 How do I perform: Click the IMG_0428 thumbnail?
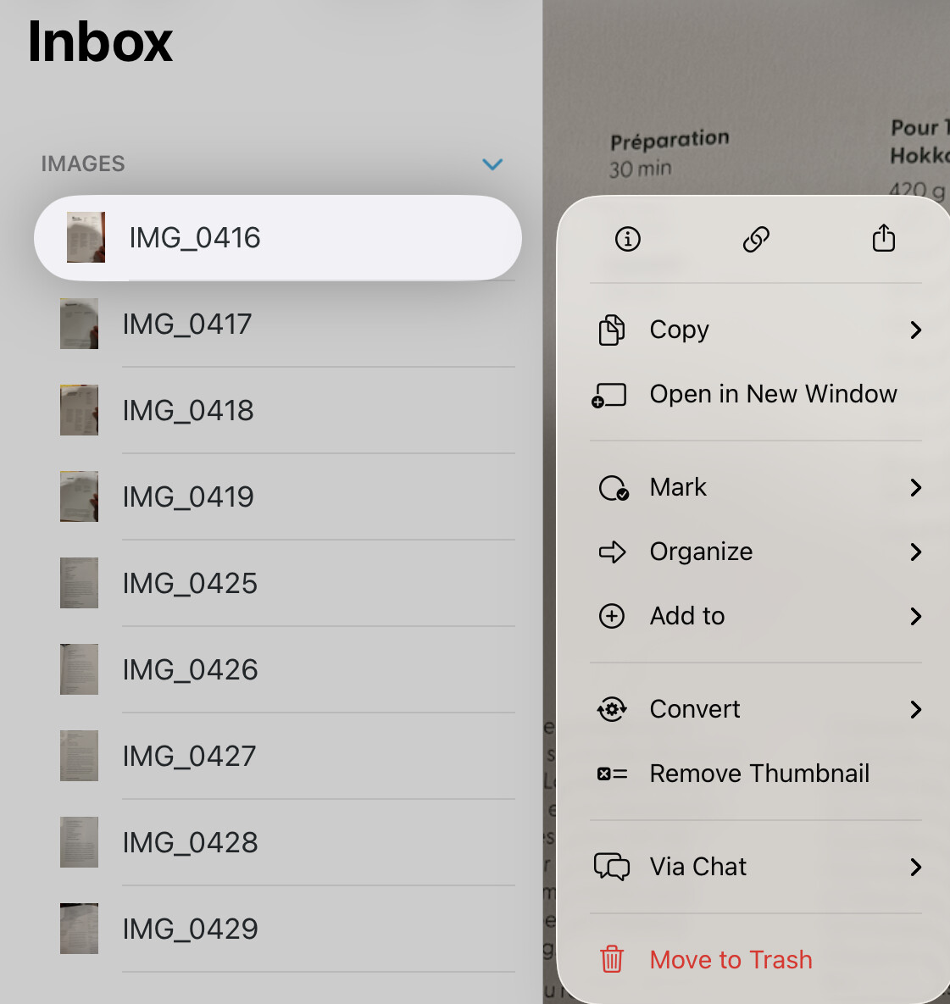(80, 843)
